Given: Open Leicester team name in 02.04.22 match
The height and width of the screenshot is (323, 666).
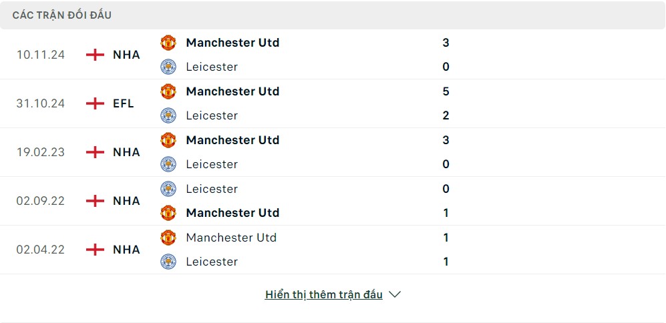Looking at the screenshot, I should pos(212,262).
